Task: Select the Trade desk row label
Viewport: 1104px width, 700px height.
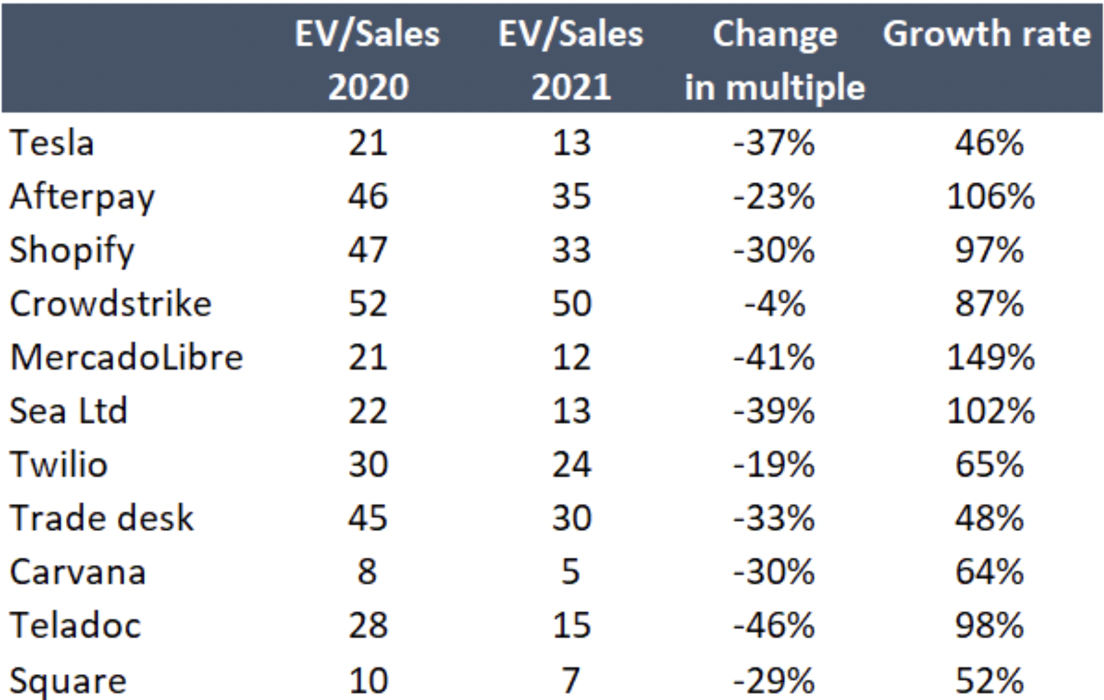Action: tap(102, 518)
